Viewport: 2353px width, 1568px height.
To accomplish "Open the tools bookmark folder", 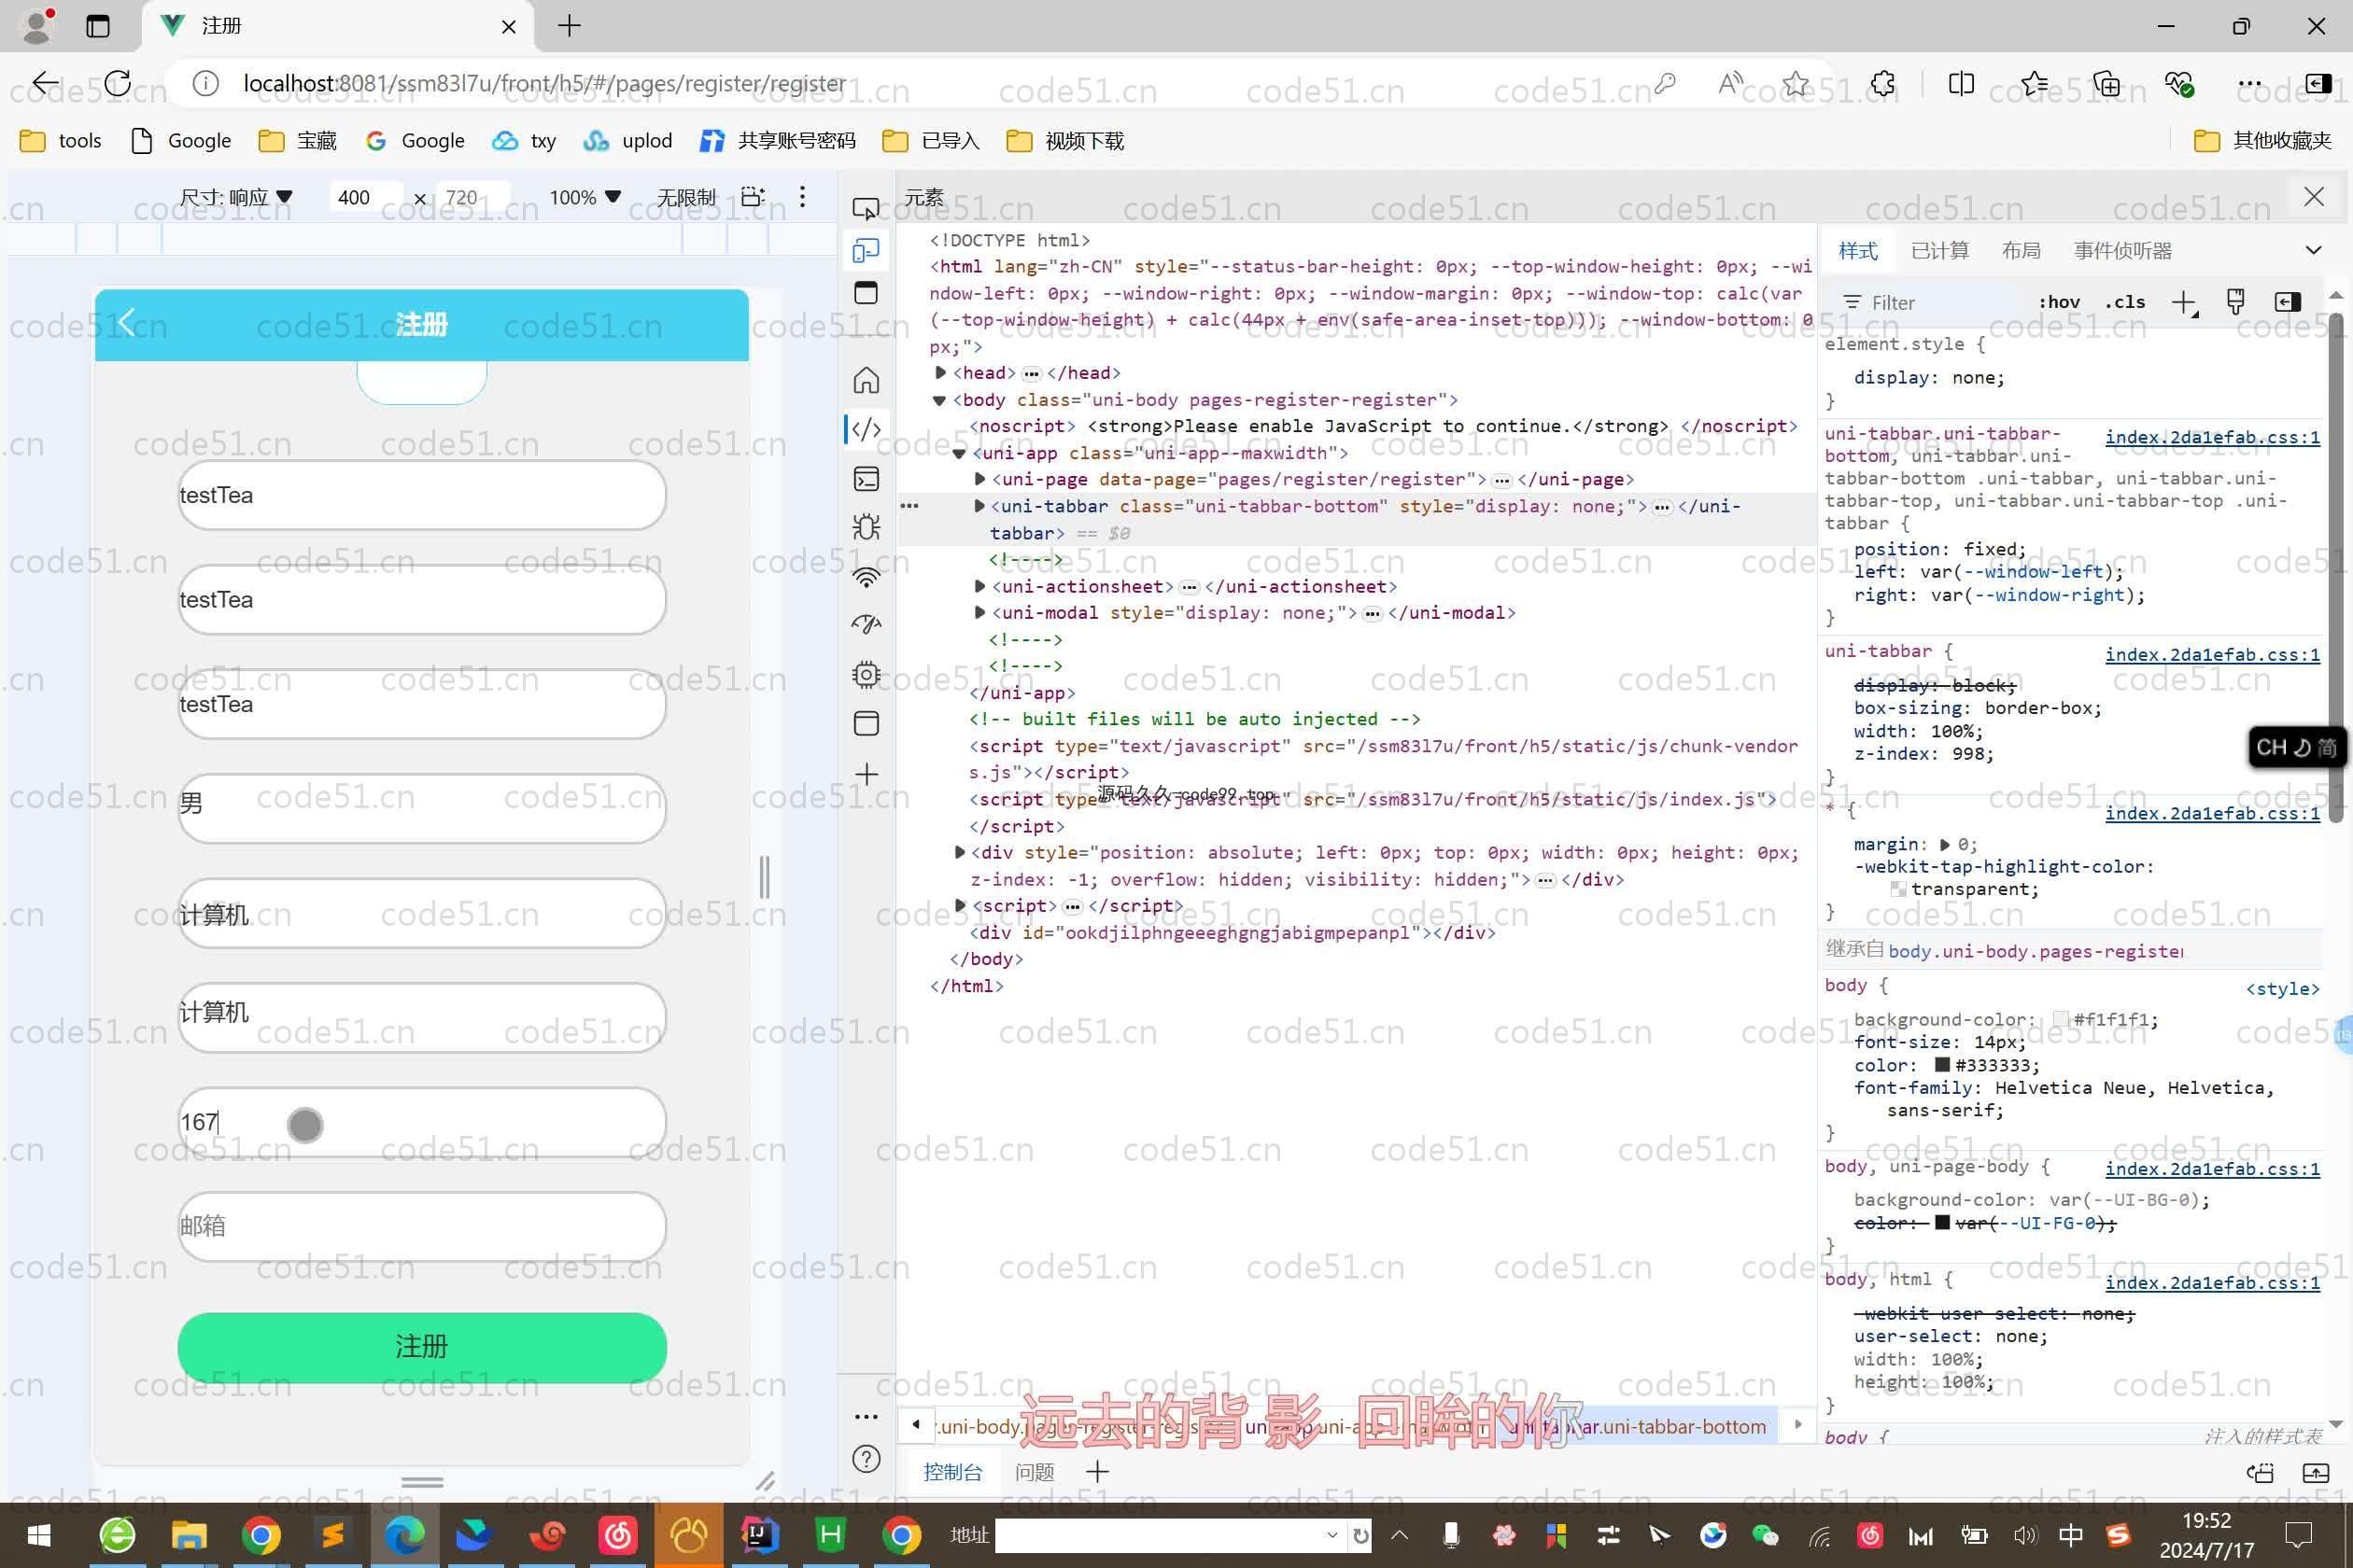I will (60, 141).
